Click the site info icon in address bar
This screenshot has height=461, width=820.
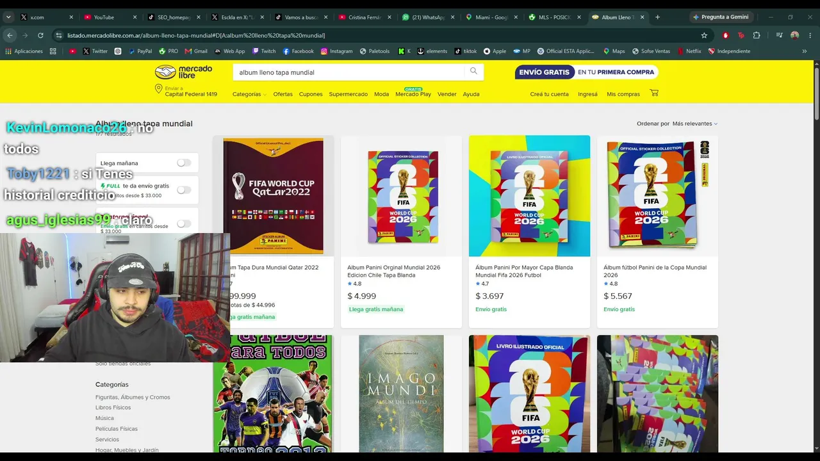59,35
